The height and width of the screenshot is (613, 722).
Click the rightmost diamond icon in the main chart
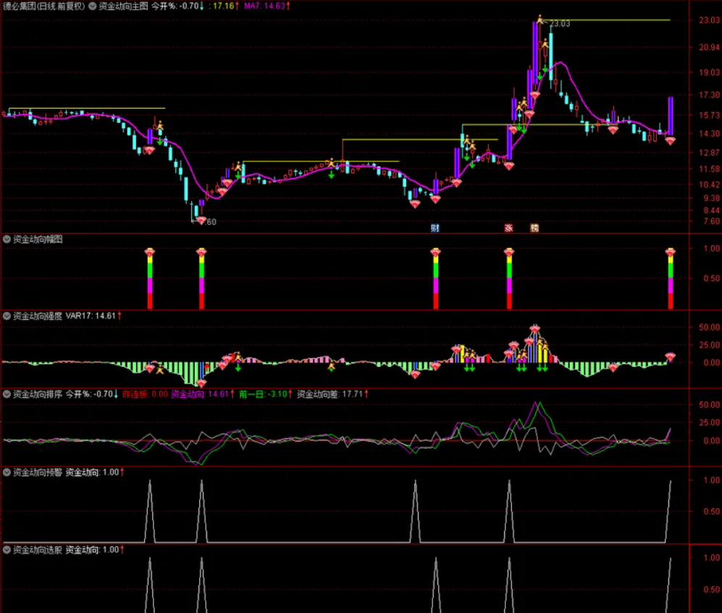(x=671, y=141)
